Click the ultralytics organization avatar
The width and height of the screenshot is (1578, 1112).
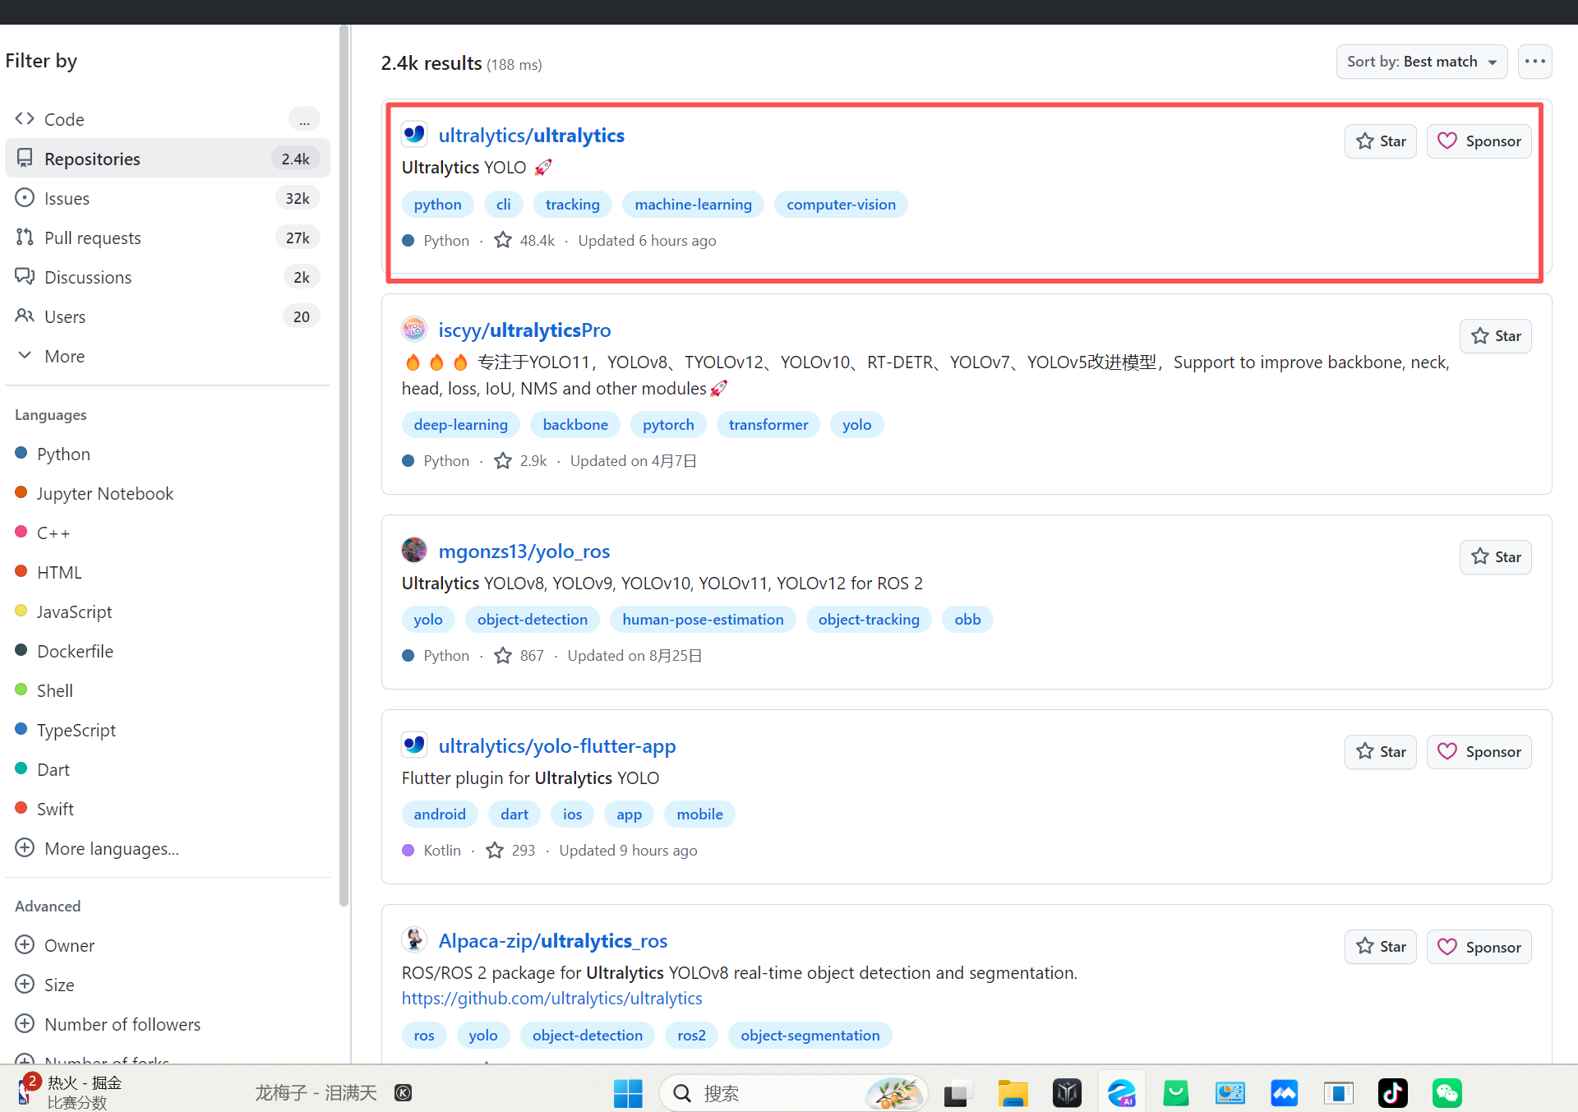click(414, 134)
